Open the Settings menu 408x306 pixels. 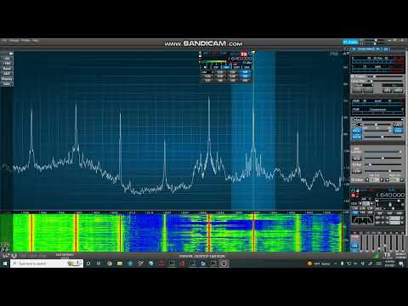coord(14,41)
